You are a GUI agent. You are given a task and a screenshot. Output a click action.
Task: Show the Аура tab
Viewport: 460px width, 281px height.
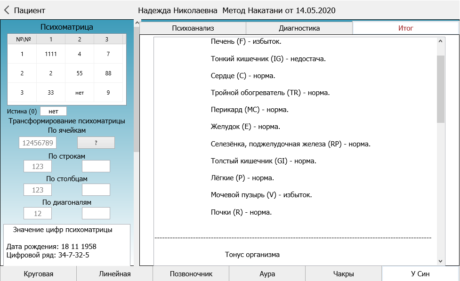[267, 274]
